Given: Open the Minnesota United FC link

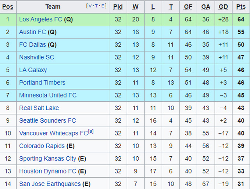Looking at the screenshot, I should 48,95.
